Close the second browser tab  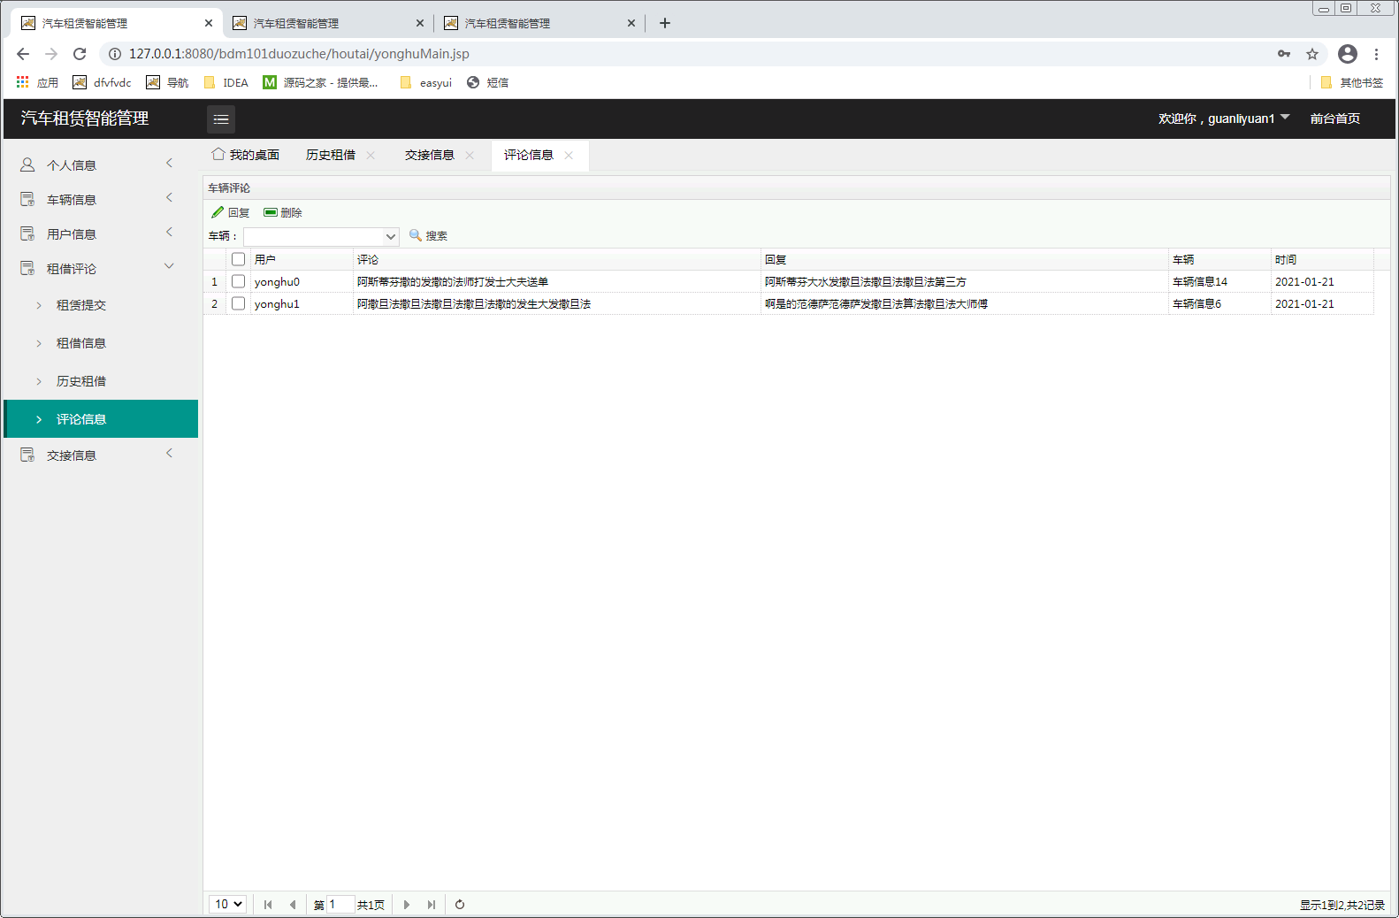click(420, 23)
